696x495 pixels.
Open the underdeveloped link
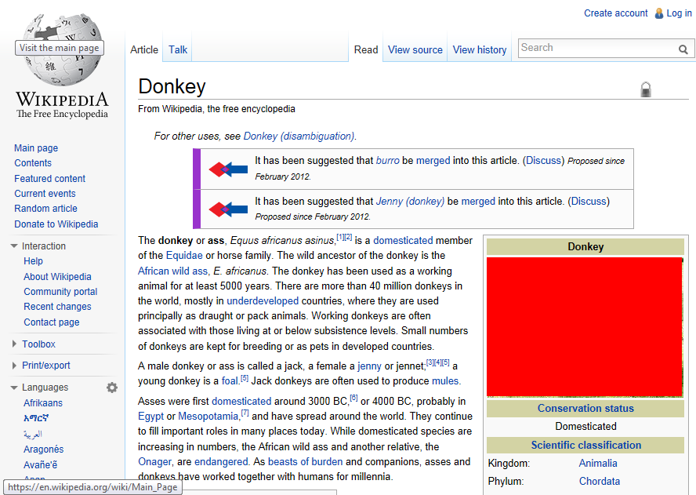[263, 300]
